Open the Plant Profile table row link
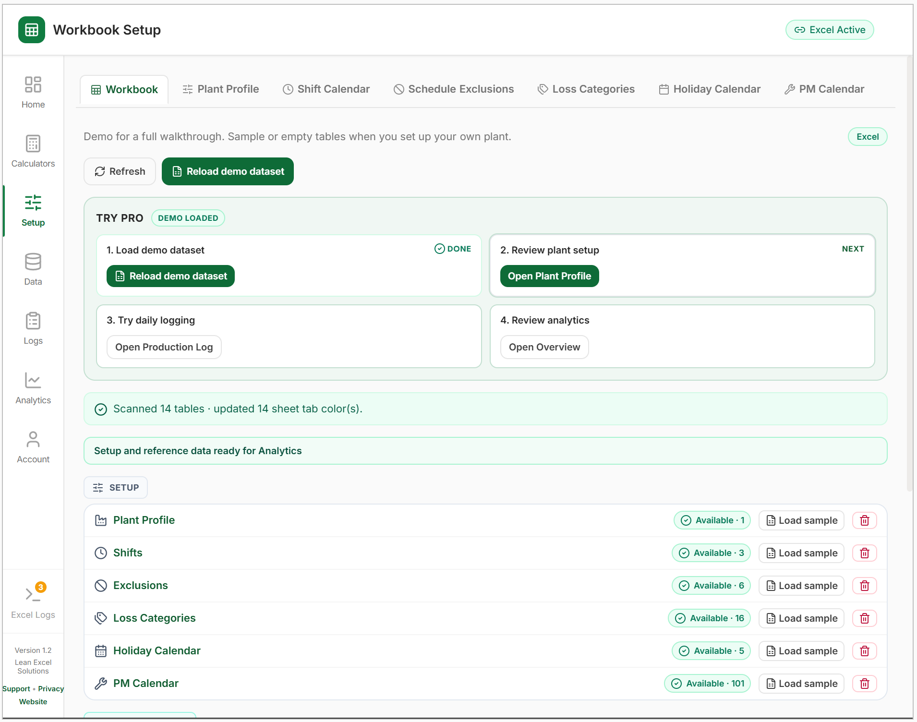917x722 pixels. point(144,520)
